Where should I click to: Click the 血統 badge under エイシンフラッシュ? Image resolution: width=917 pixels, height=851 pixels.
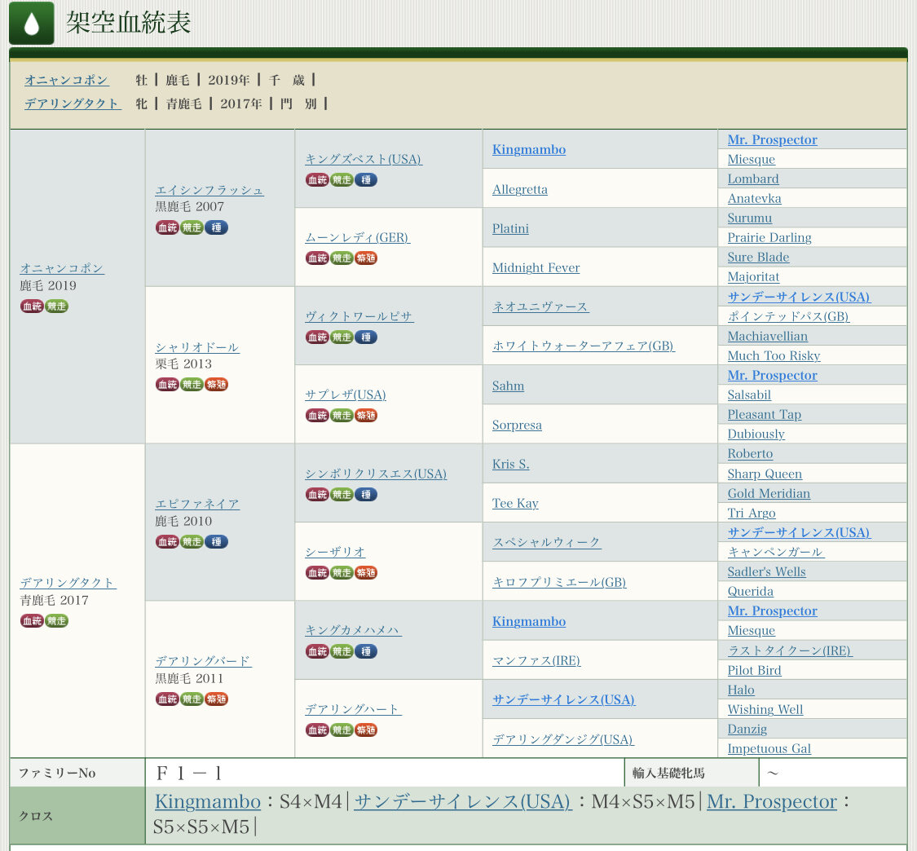tap(167, 227)
